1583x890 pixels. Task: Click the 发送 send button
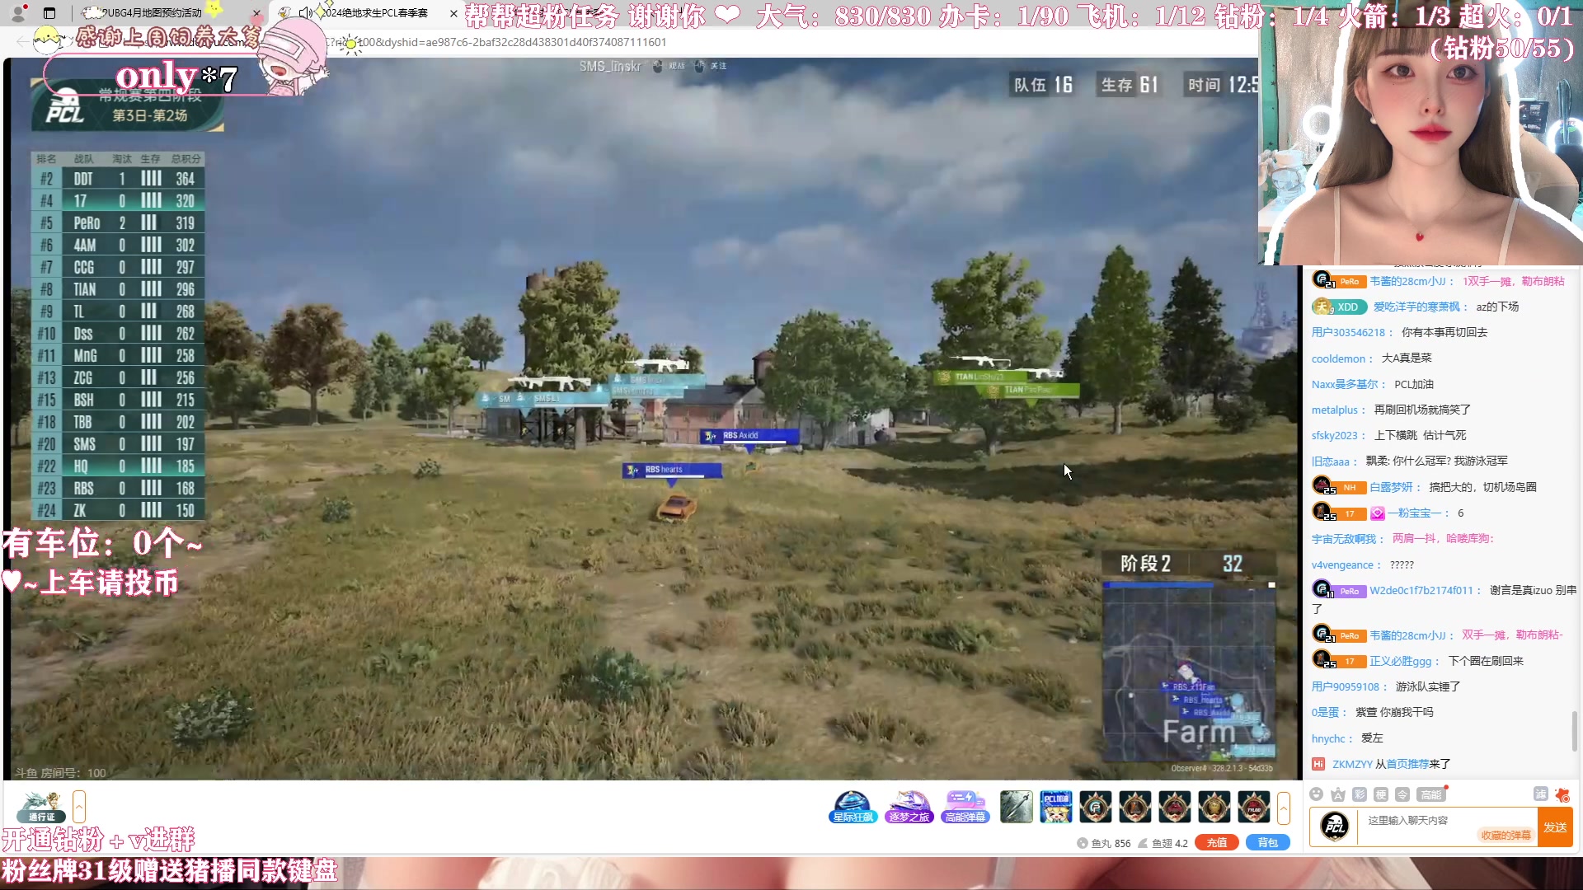pos(1555,827)
